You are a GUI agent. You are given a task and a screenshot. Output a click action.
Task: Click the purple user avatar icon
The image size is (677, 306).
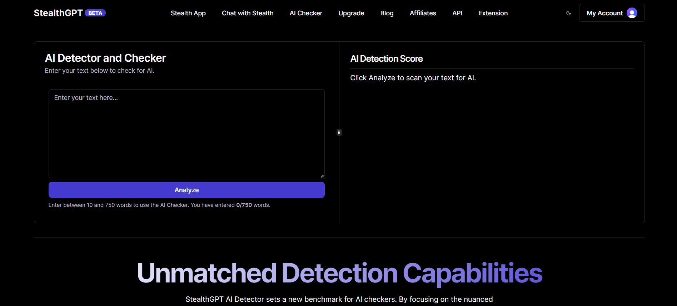(632, 13)
